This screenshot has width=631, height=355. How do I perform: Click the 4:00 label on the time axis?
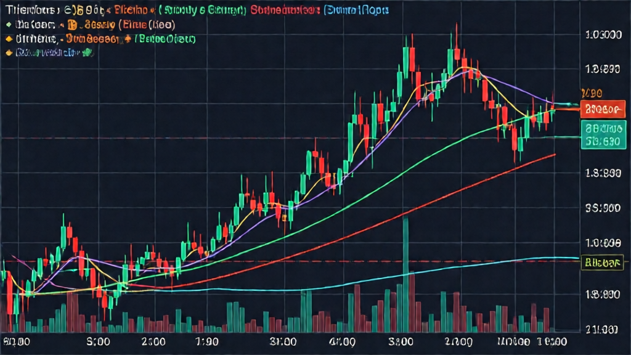(341, 341)
